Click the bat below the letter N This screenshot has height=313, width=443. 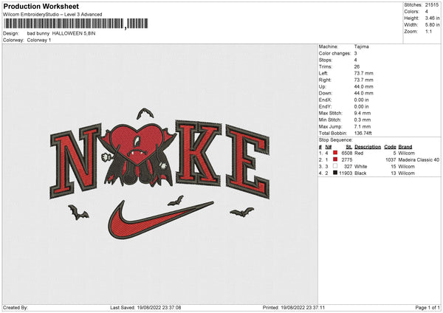(x=78, y=213)
